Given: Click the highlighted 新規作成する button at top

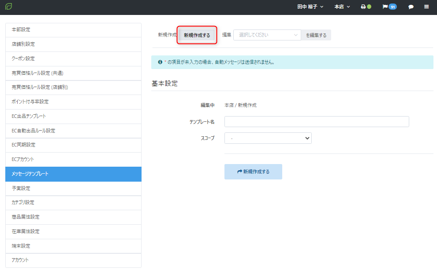Looking at the screenshot, I should pos(197,35).
